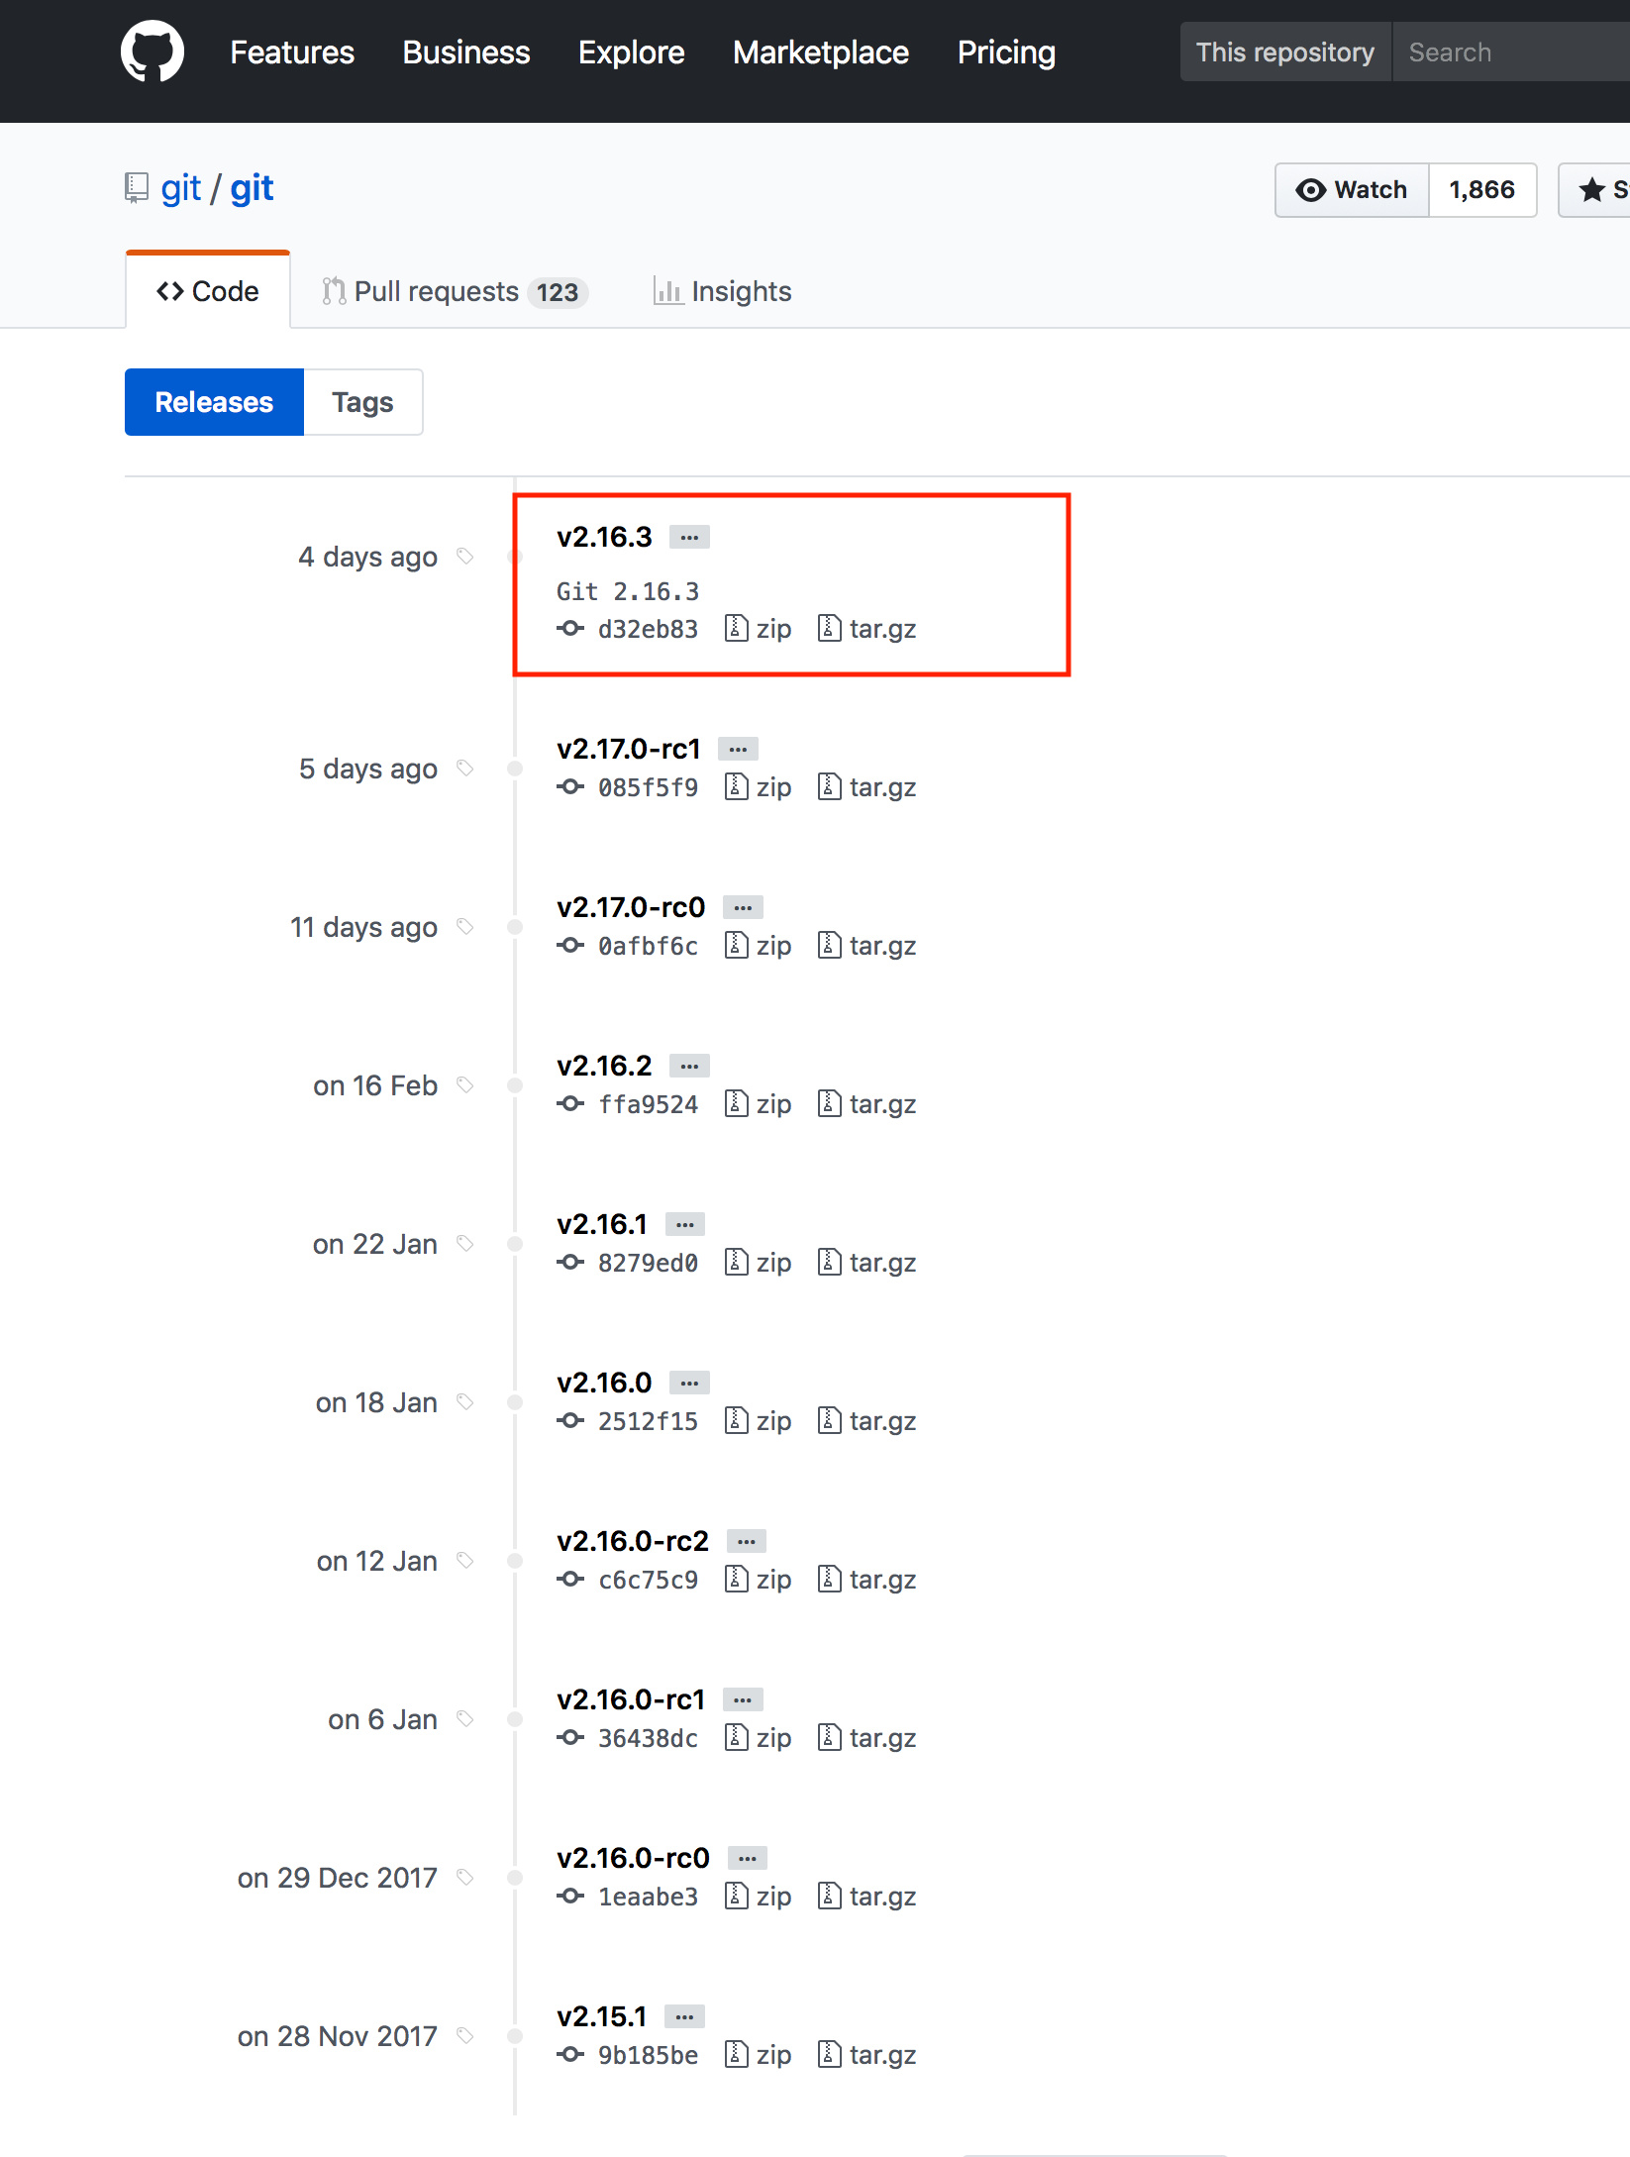Expand the v2.17.0-rc1 ellipsis details

(x=738, y=749)
